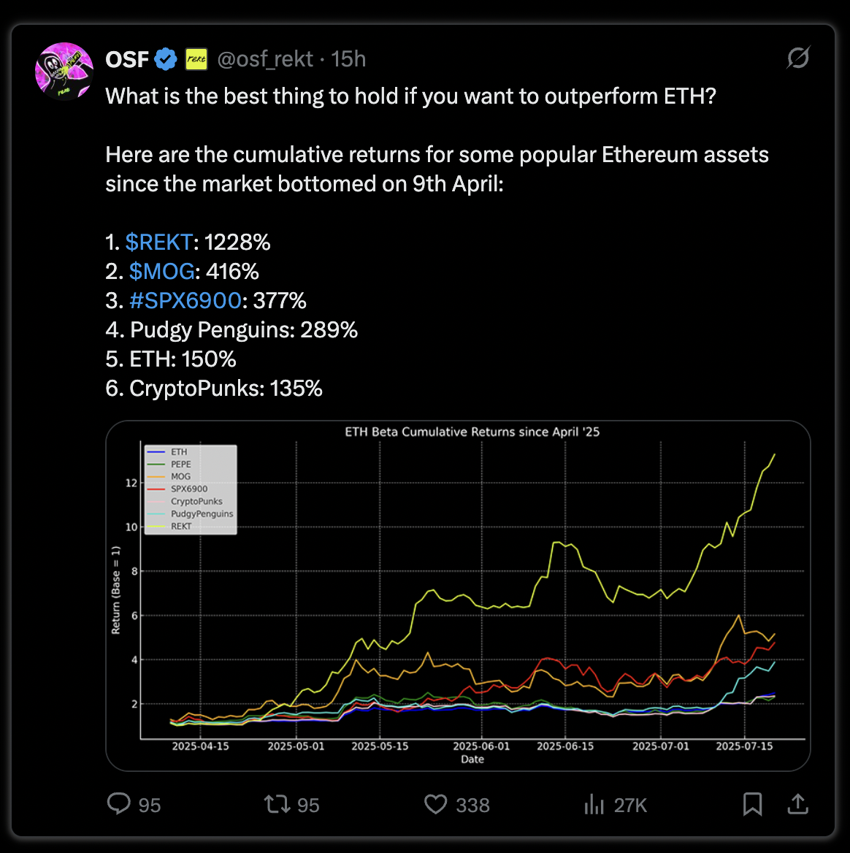The width and height of the screenshot is (850, 853).
Task: Like the tweet with the heart icon
Action: pyautogui.click(x=436, y=804)
